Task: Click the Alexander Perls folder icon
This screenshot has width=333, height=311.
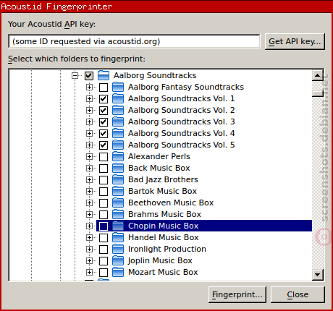Action: click(x=118, y=156)
